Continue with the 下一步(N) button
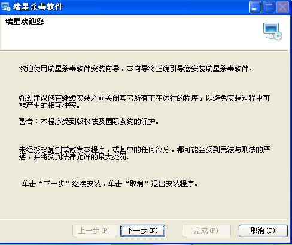292x245 pixels. (142, 231)
